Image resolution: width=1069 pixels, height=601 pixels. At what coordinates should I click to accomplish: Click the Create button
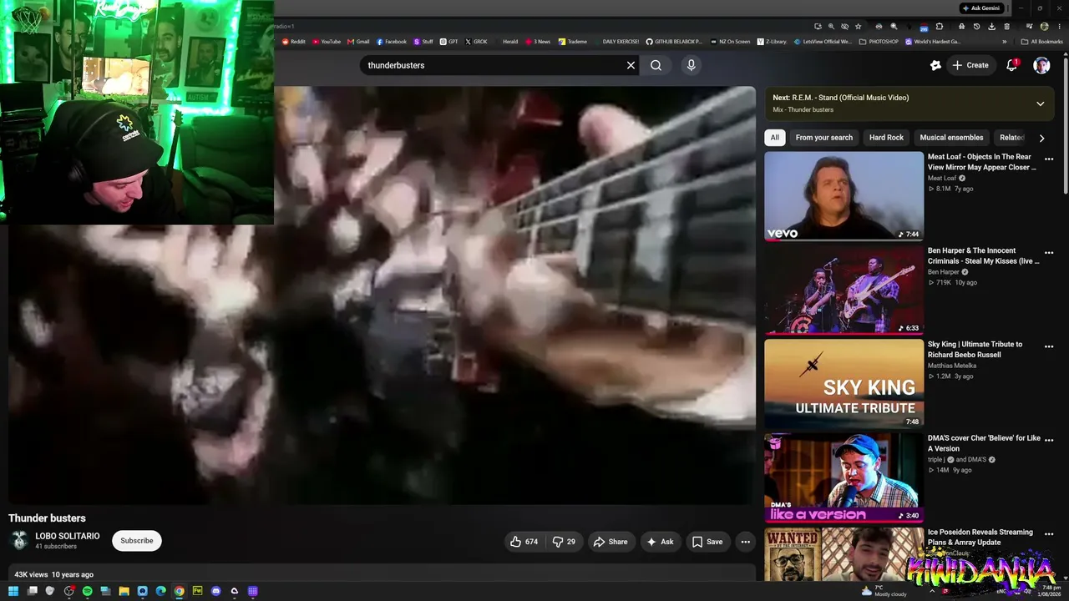[970, 65]
